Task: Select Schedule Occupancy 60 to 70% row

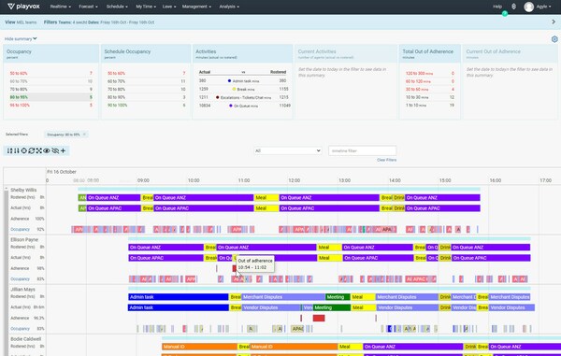Action: pos(146,81)
